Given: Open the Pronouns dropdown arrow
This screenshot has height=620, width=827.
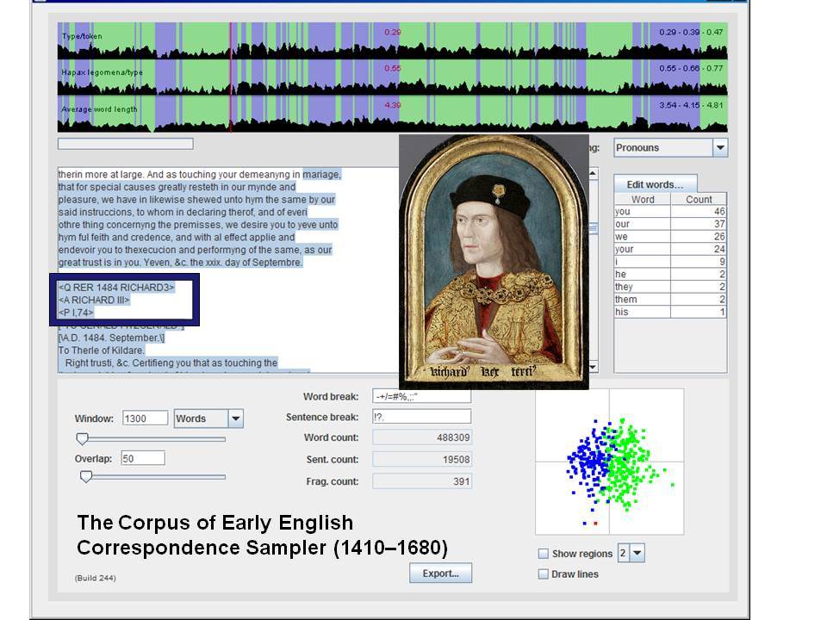Looking at the screenshot, I should [720, 148].
